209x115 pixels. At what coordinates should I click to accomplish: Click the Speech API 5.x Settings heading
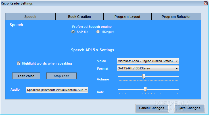tap(93, 50)
